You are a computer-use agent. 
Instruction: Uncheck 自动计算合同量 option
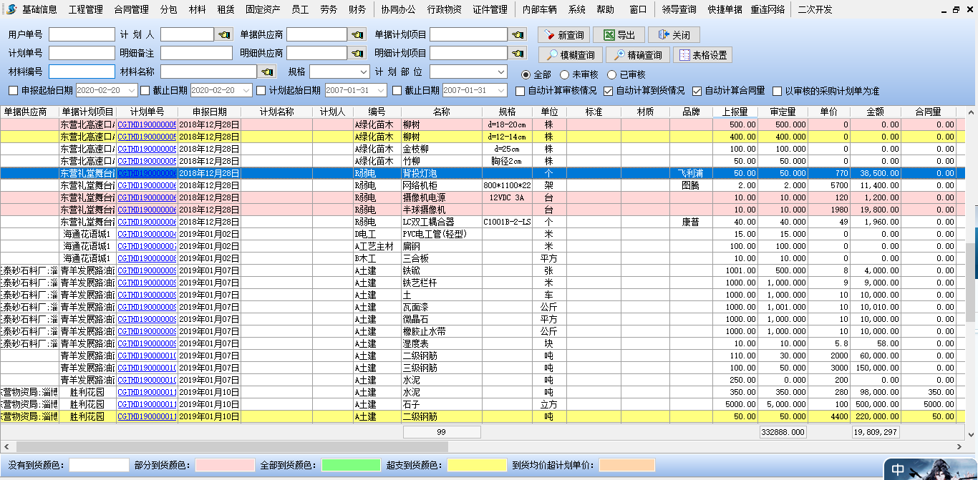click(x=697, y=91)
